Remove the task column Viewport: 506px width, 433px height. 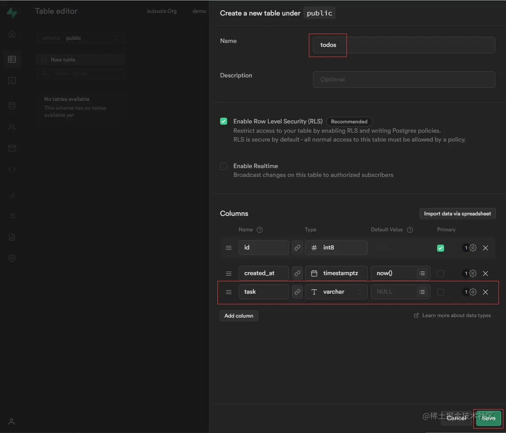click(485, 292)
